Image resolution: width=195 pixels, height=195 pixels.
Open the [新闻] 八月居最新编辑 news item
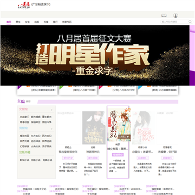click(x=164, y=90)
